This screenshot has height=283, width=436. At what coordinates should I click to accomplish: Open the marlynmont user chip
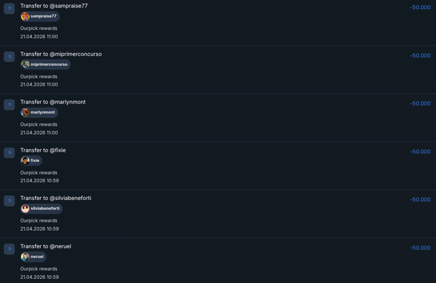pos(40,112)
